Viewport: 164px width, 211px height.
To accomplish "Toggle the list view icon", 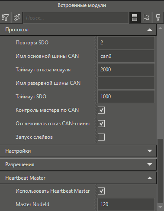I will (135, 18).
